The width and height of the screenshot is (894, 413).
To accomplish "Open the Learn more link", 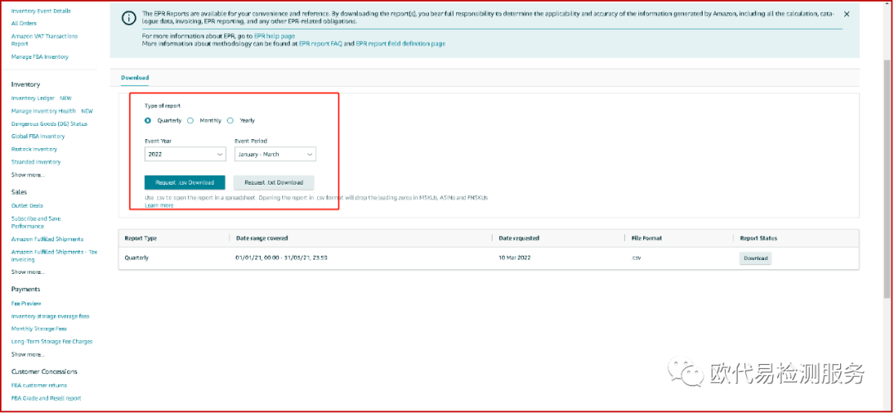I will point(159,205).
